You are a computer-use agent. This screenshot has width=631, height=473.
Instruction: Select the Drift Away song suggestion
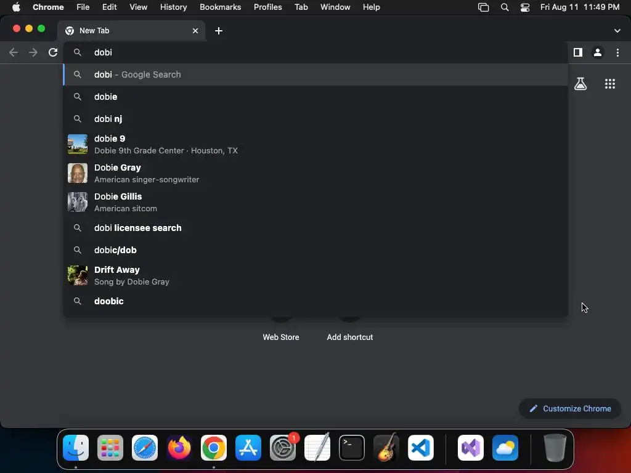coord(315,275)
